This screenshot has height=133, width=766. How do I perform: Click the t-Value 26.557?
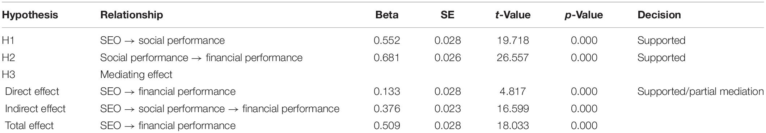click(x=513, y=58)
